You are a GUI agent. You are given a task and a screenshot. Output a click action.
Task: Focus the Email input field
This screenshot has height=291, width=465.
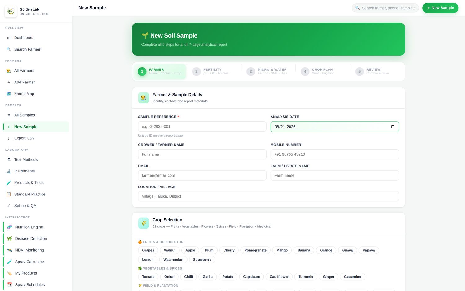tap(202, 175)
